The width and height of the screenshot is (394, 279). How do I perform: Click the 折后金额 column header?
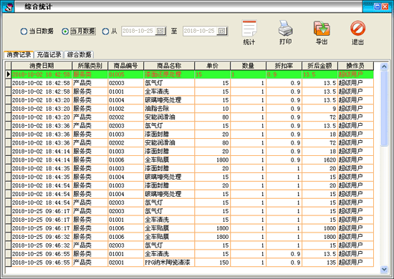(x=319, y=66)
